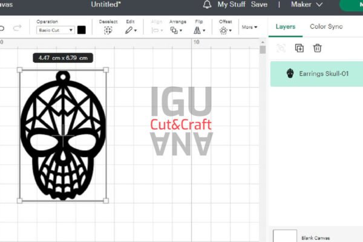The image size is (363, 242).
Task: Click the Blank Canvas thumbnail
Action: [285, 236]
